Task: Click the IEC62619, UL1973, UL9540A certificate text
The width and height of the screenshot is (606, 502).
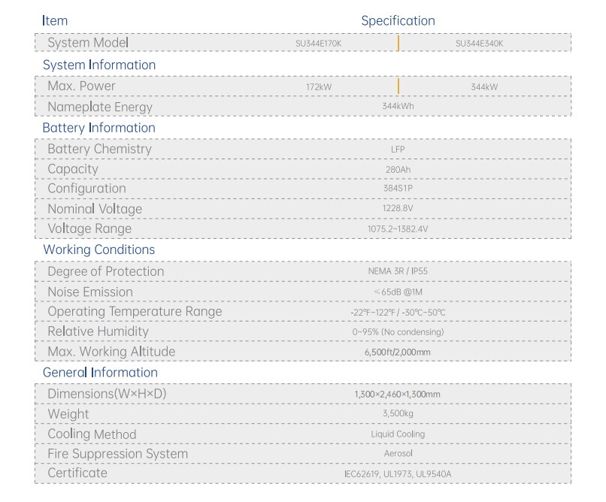Action: point(398,473)
